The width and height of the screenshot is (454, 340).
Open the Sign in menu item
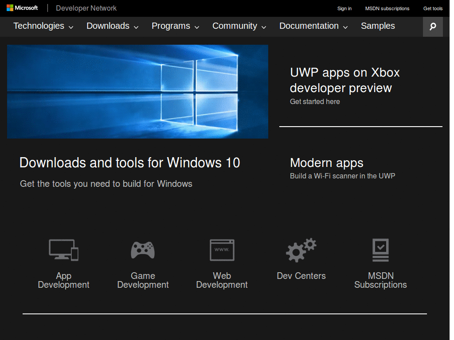344,8
